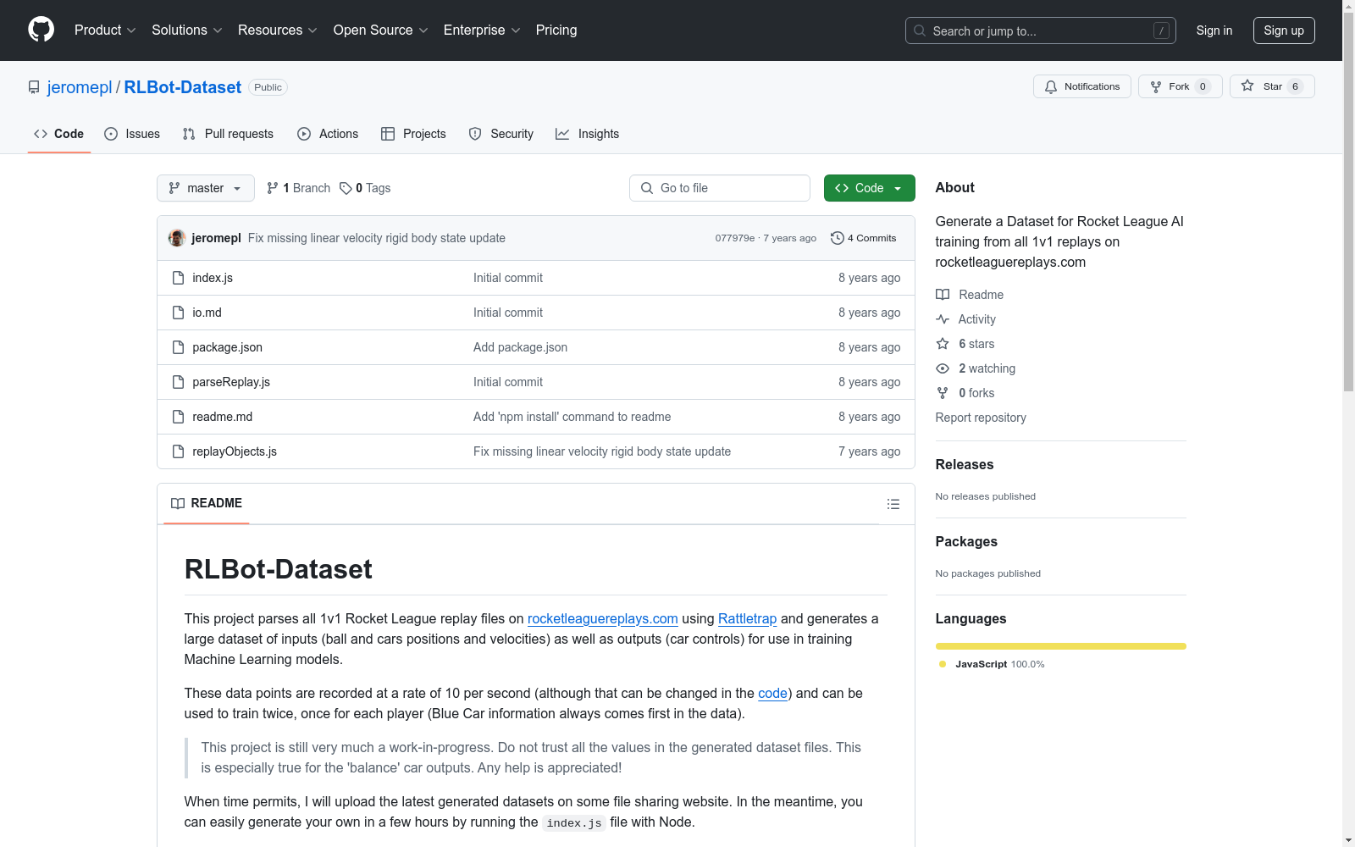Viewport: 1355px width, 847px height.
Task: Switch to the Issues tab
Action: click(132, 134)
